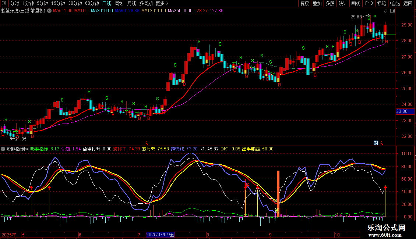Click the 2025/07/04/五 date marker
This screenshot has height=239, width=416.
coord(160,235)
